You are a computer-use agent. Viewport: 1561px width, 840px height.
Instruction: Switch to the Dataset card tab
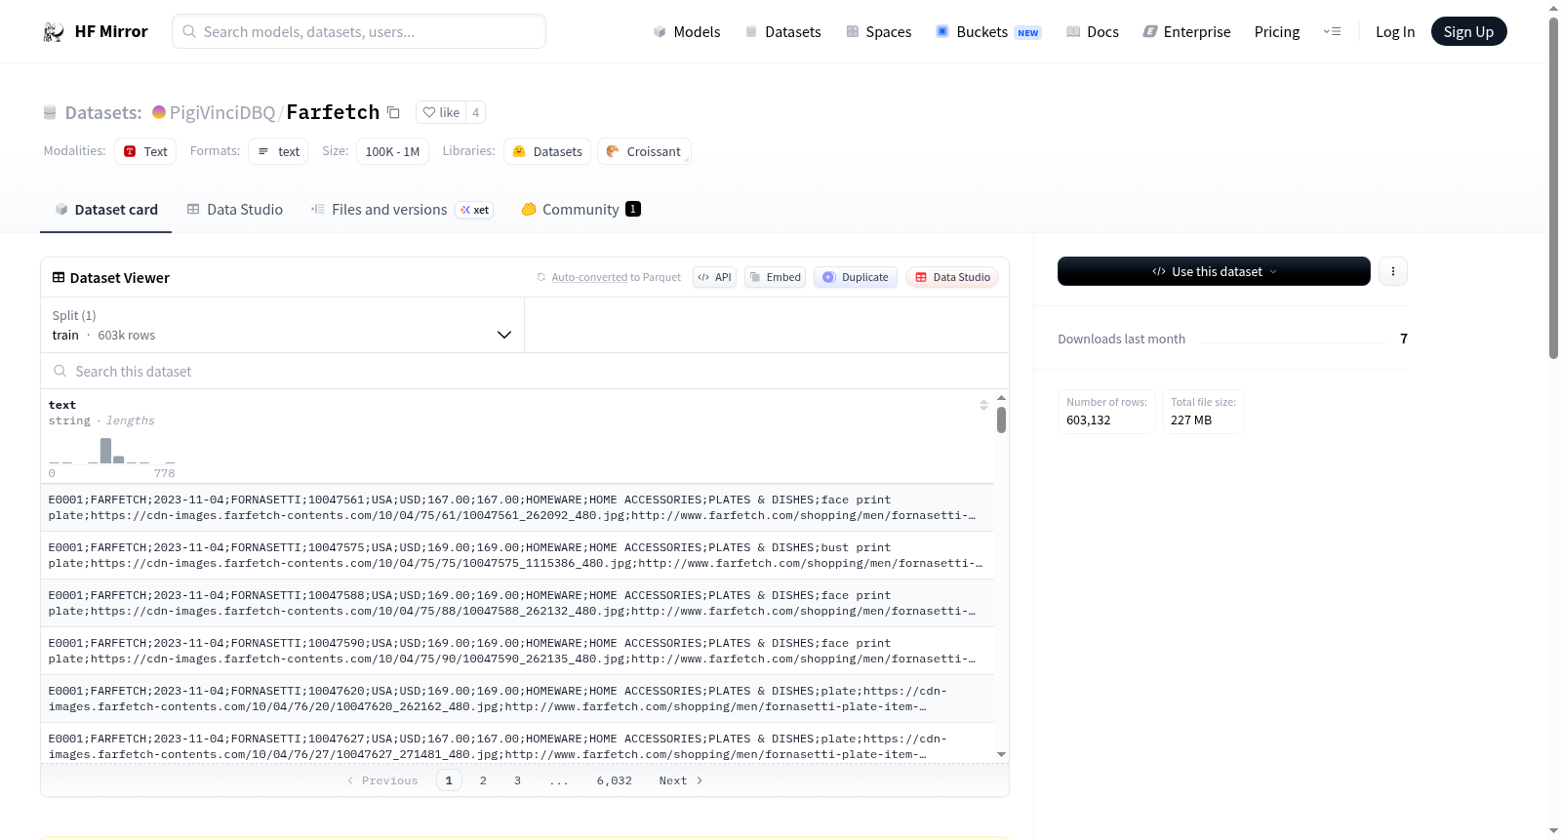(x=106, y=210)
